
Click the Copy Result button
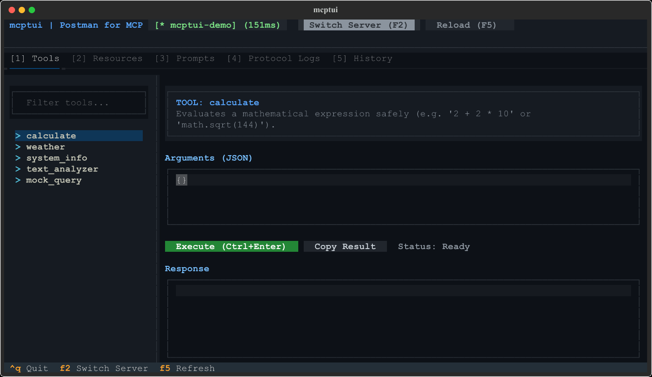[x=345, y=246]
